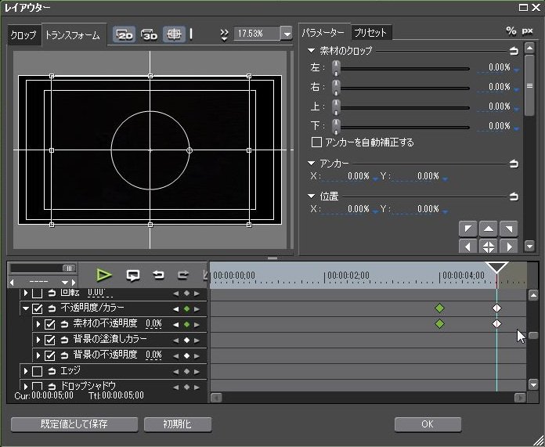Screen dimensions: 545x447
Task: Add keyframe for 背景の塗潰しカラー row
Action: tap(186, 341)
